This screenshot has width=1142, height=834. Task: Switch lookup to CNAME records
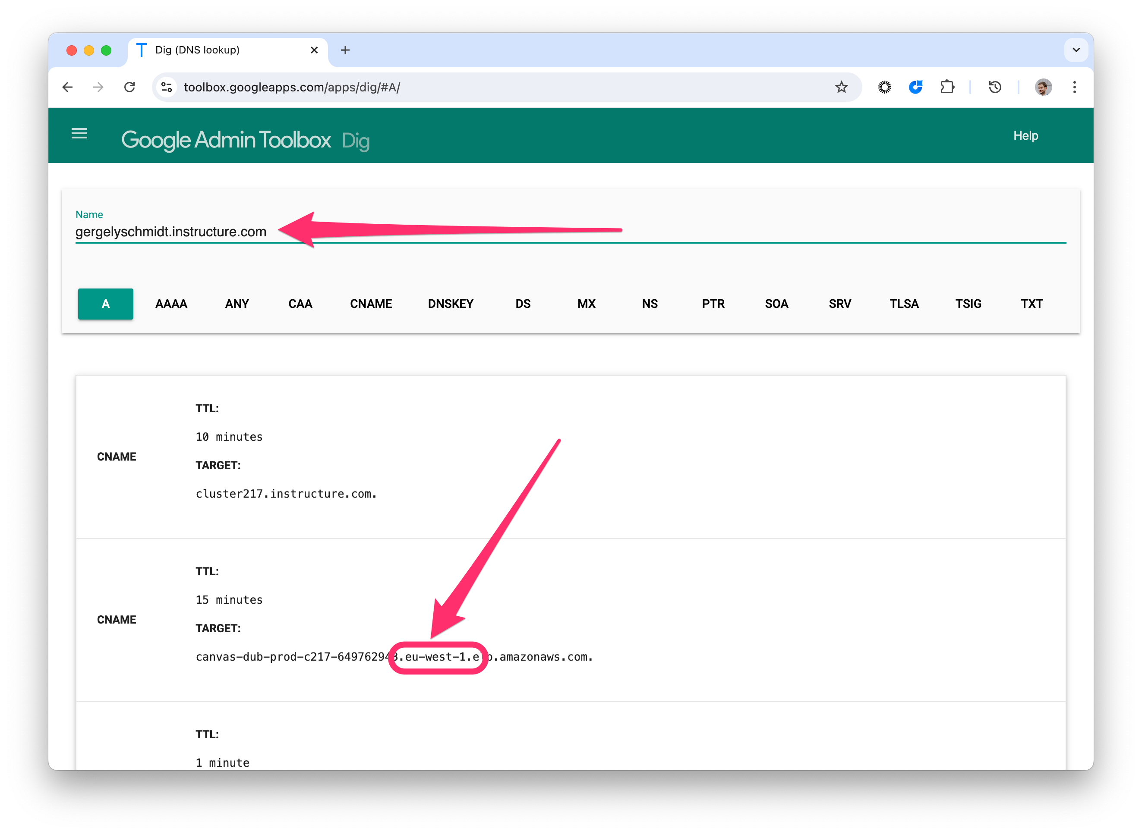point(371,304)
